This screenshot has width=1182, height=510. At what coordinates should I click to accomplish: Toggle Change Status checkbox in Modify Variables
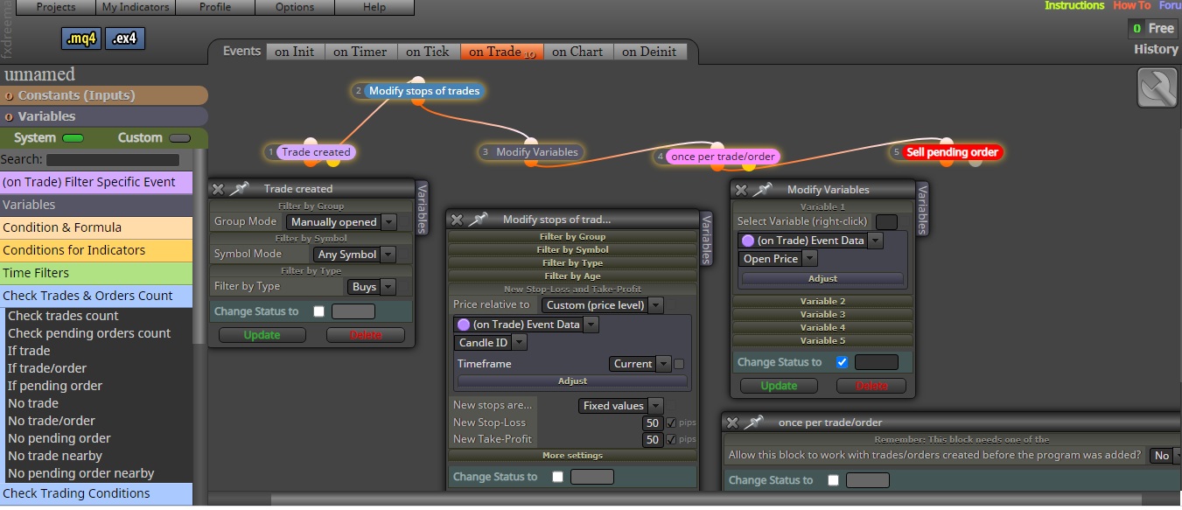(x=842, y=362)
